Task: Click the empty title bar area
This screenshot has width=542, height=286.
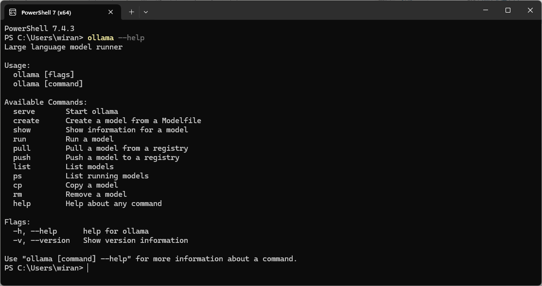Action: click(311, 10)
